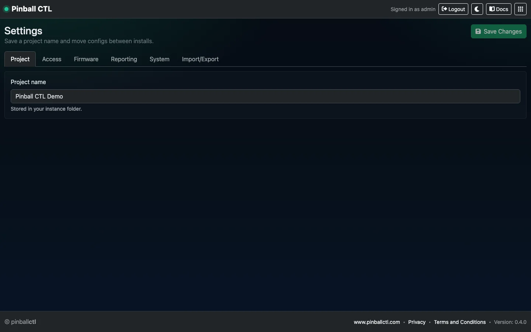Screen dimensions: 531x332
Task: Switch to the Reporting tab
Action: pos(124,59)
